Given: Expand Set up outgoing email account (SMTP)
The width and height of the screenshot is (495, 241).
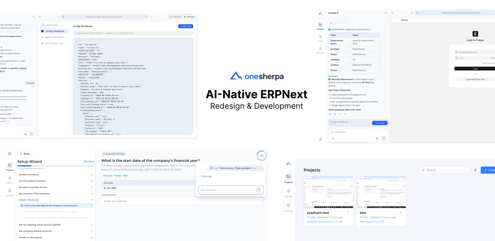Looking at the screenshot, I should [56, 225].
